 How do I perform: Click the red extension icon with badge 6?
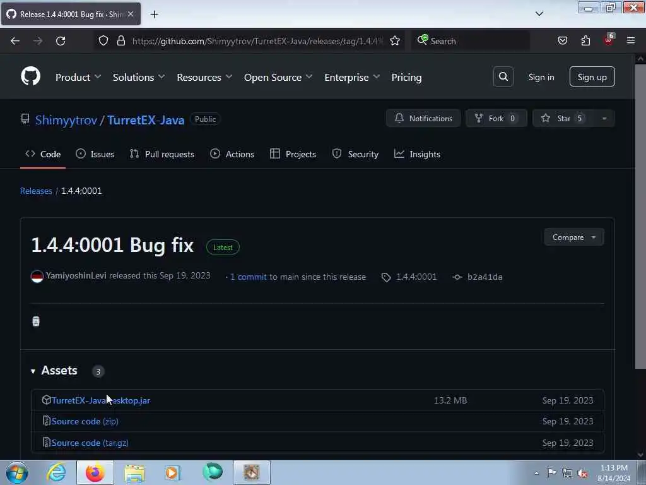click(609, 40)
